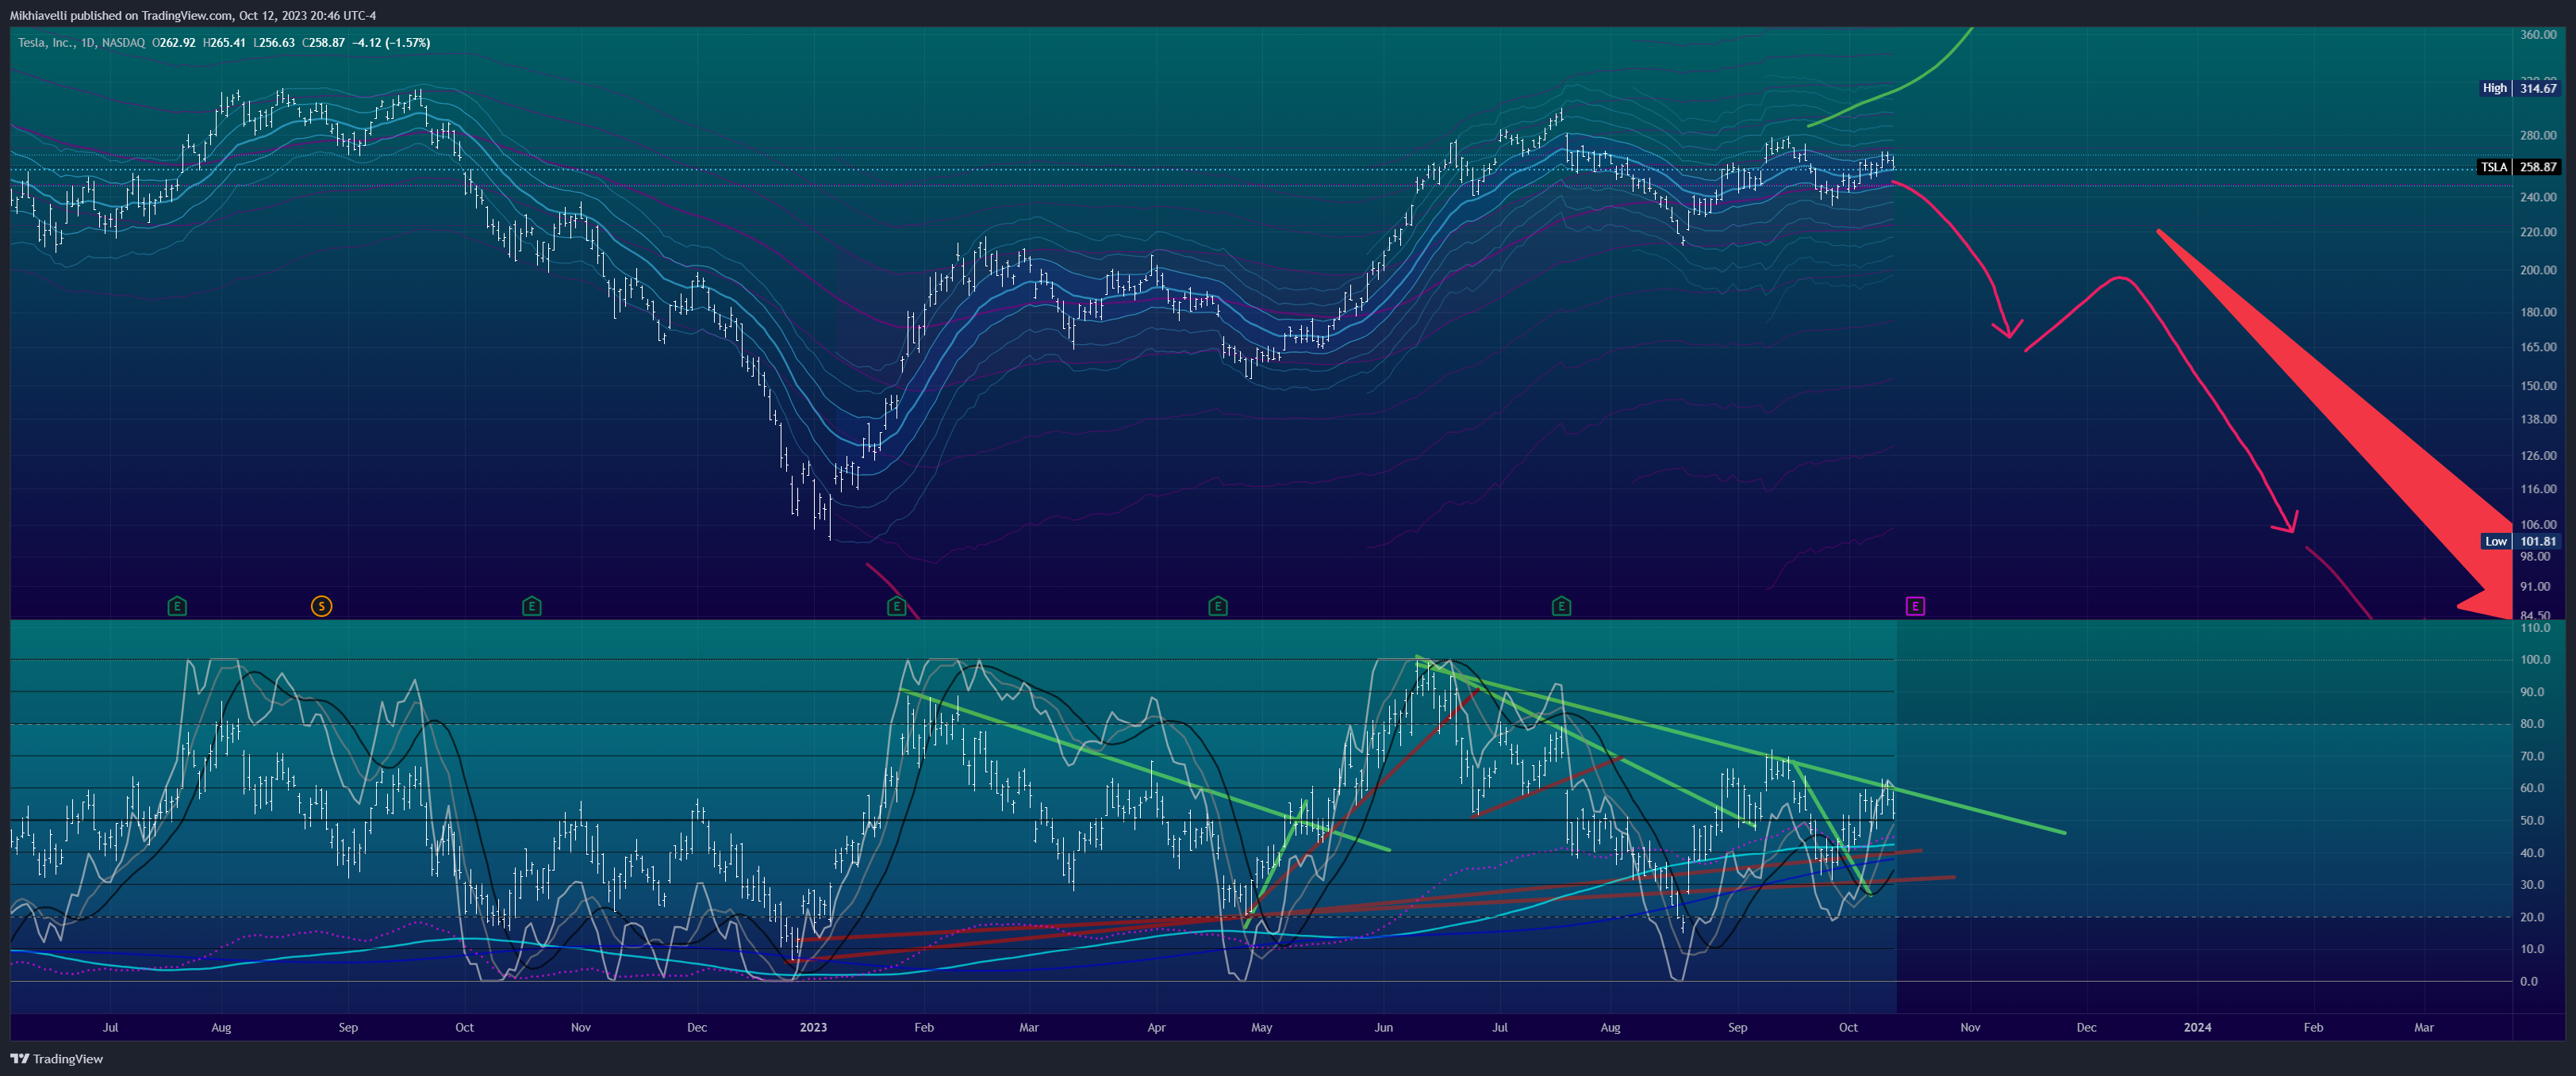
Task: Select the High 314.67 price label
Action: tap(2520, 88)
